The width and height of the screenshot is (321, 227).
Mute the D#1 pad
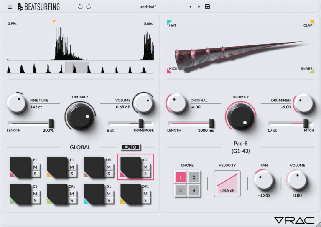(x=145, y=194)
